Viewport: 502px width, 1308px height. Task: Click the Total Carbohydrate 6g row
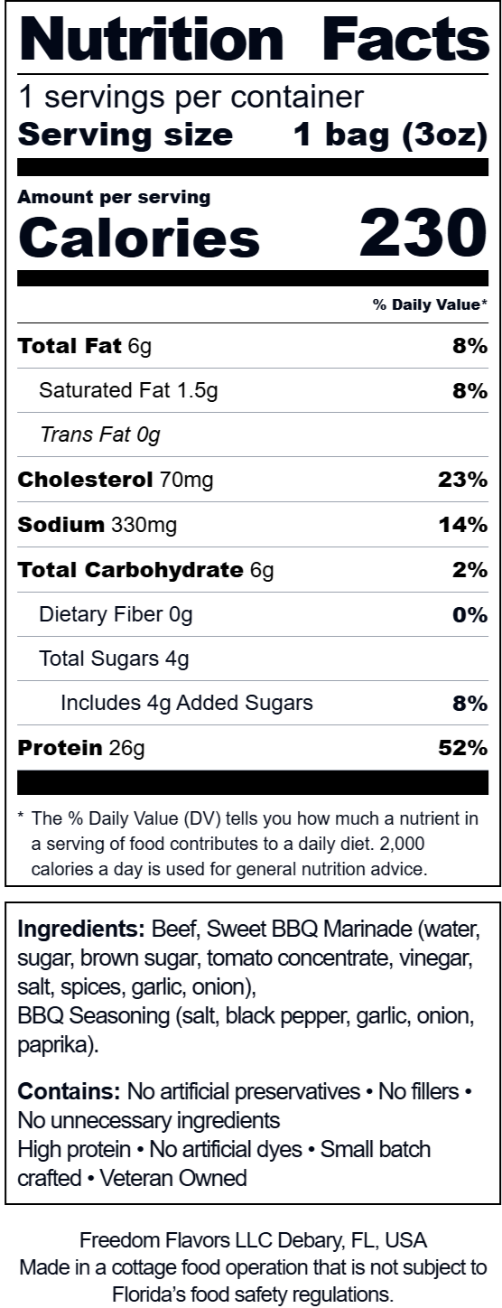click(x=253, y=570)
